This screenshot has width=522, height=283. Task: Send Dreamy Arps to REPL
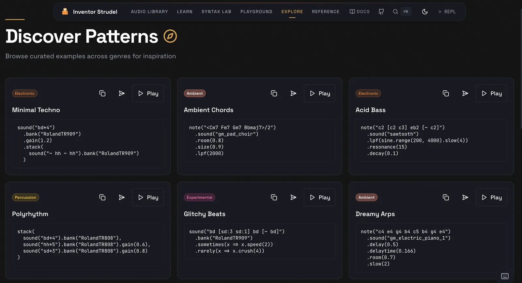tap(465, 197)
